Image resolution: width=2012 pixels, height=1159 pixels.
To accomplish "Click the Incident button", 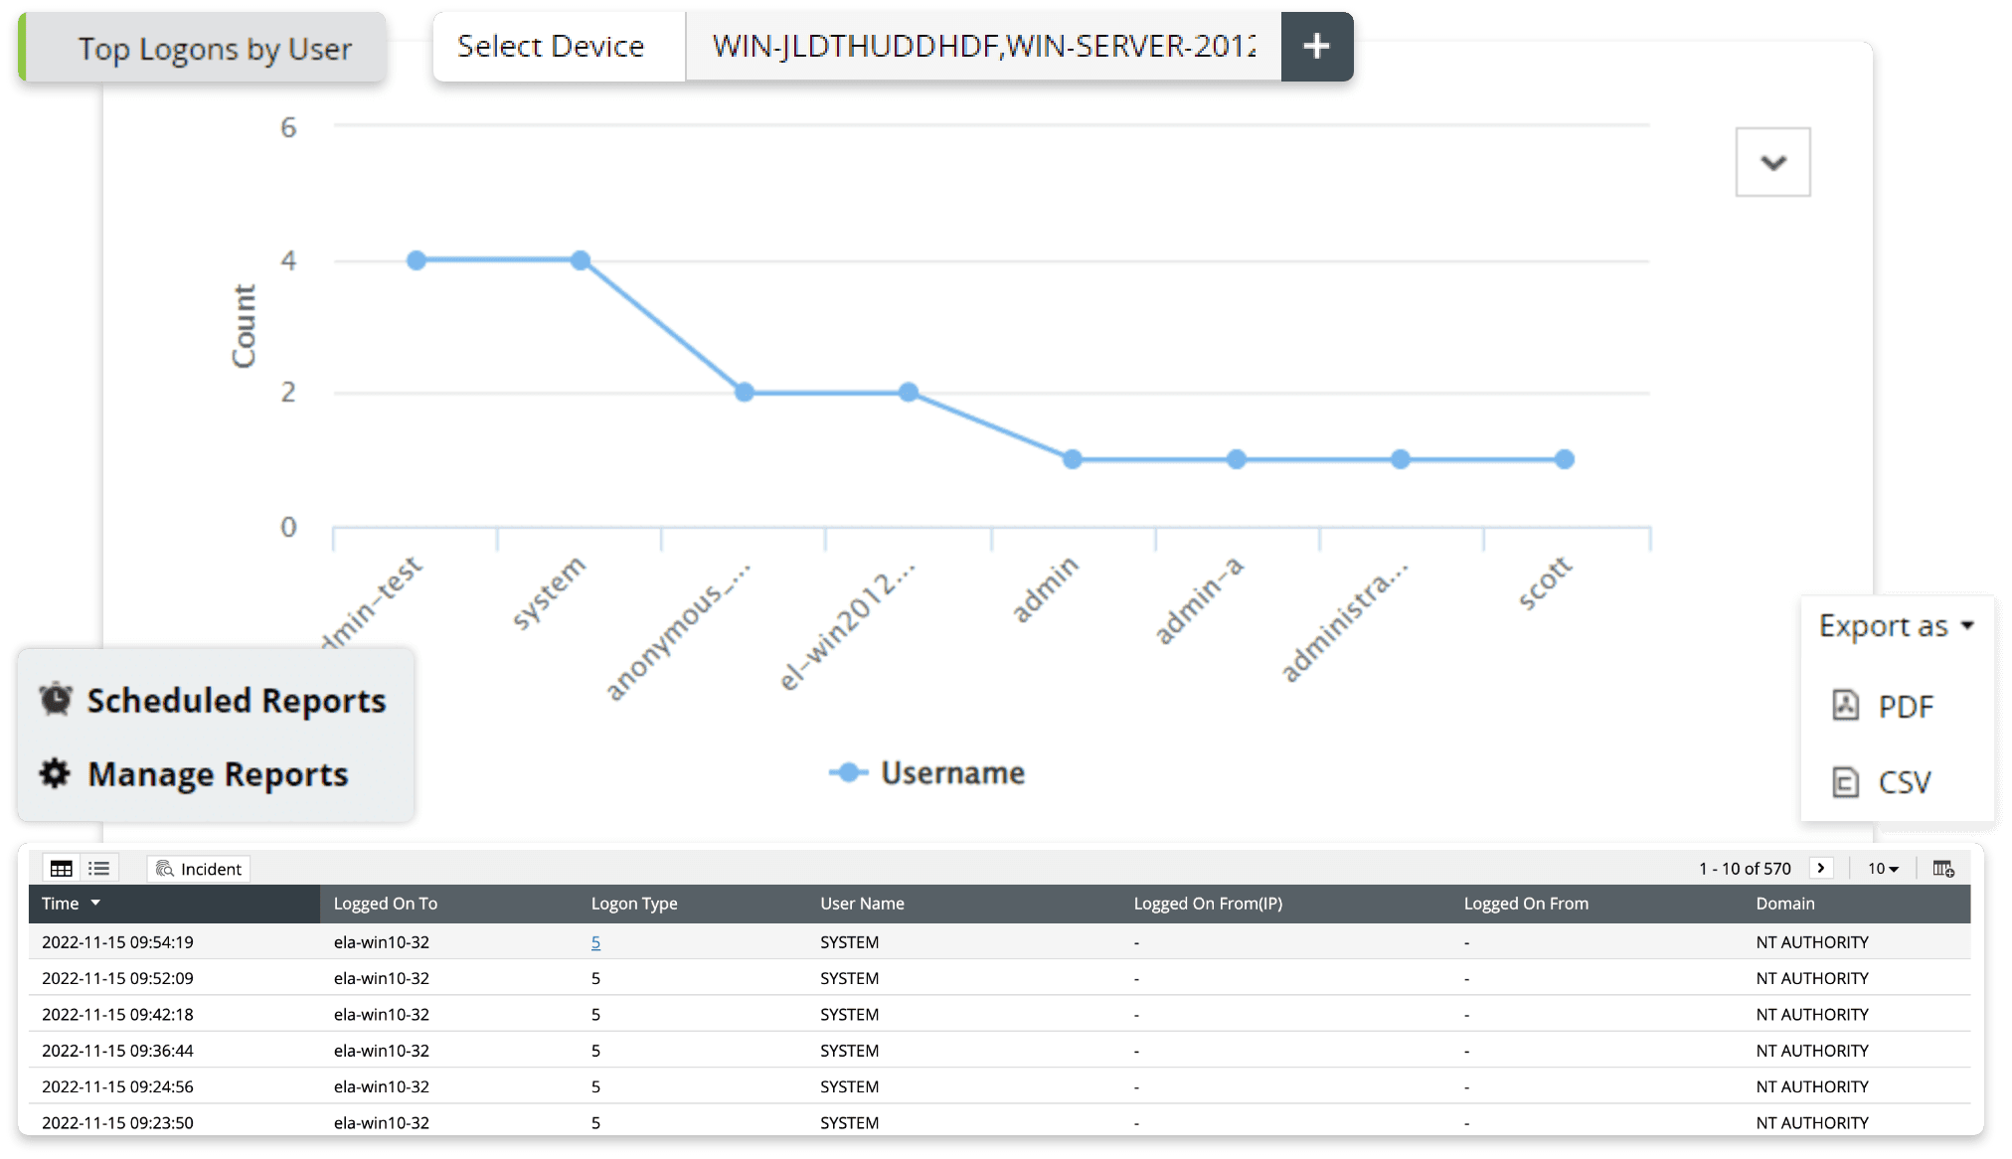I will pos(199,869).
